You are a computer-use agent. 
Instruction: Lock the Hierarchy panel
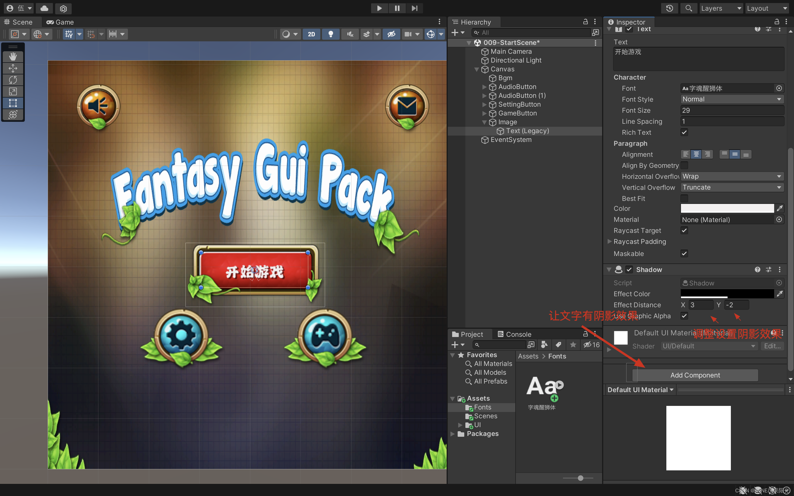585,22
